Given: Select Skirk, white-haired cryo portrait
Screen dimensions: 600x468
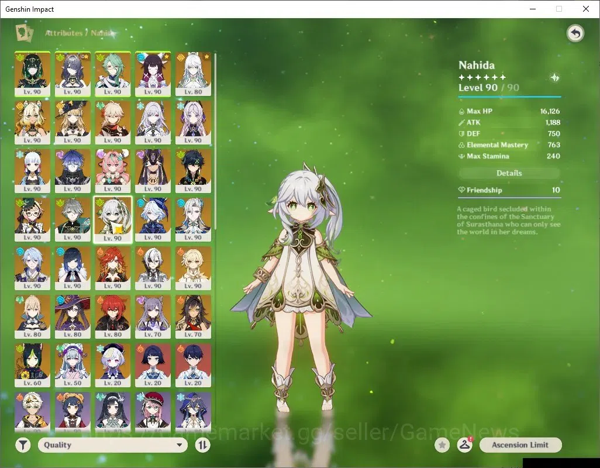Looking at the screenshot, I should pos(153,123).
